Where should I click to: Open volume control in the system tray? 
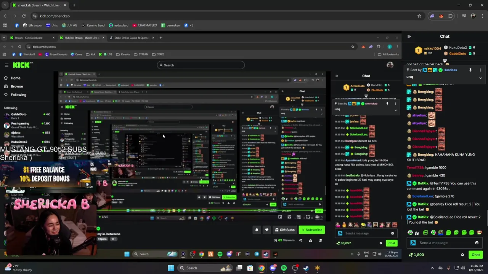click(x=463, y=268)
